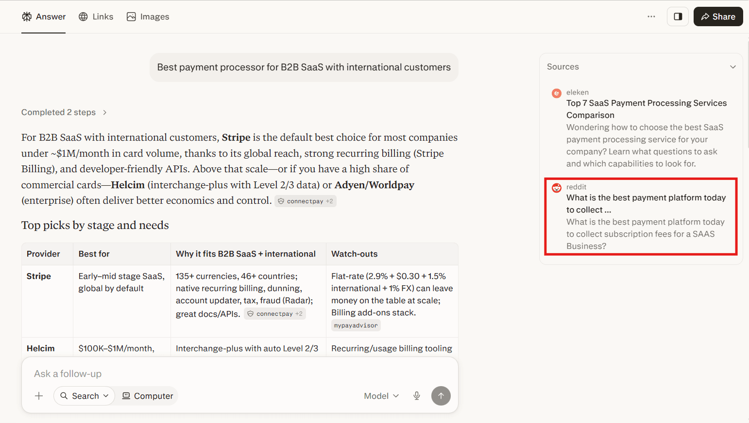Screen dimensions: 749x423
Task: Open connectpay +2 citation in Stripe row
Action: point(274,314)
